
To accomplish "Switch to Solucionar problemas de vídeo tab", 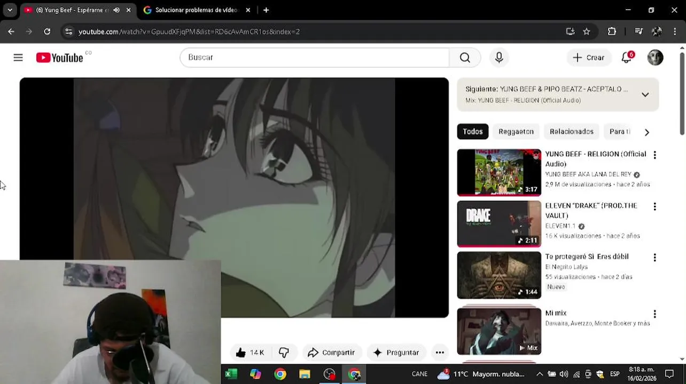I will coord(196,10).
